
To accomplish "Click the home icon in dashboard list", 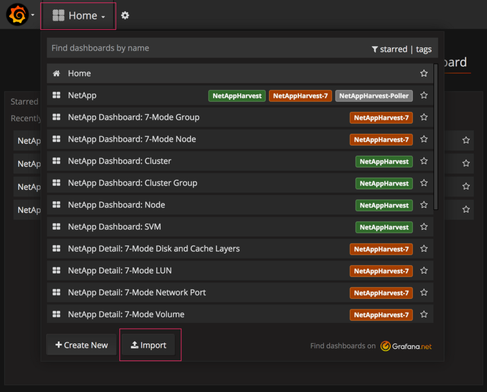I will click(x=57, y=74).
